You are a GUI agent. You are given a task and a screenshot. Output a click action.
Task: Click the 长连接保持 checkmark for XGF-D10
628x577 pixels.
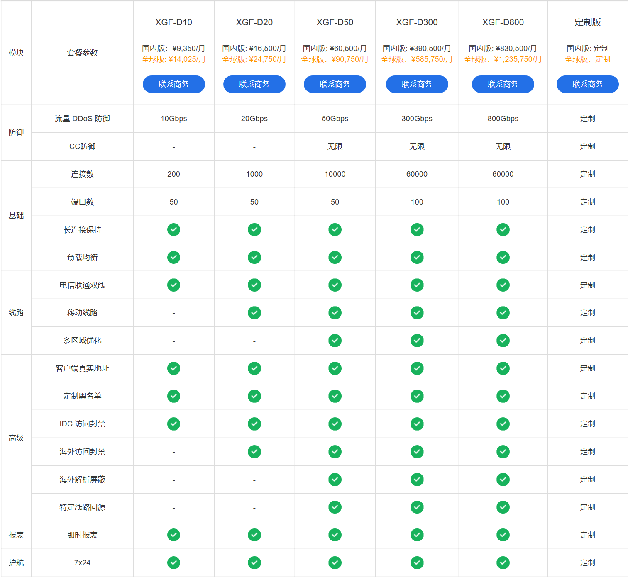pos(173,229)
